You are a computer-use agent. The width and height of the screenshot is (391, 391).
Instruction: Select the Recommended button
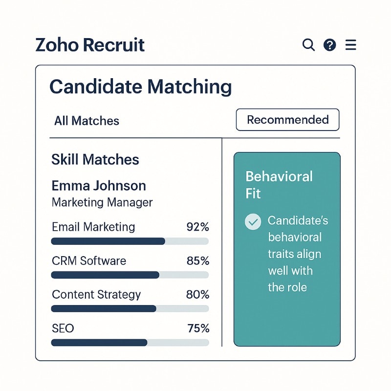tap(287, 120)
